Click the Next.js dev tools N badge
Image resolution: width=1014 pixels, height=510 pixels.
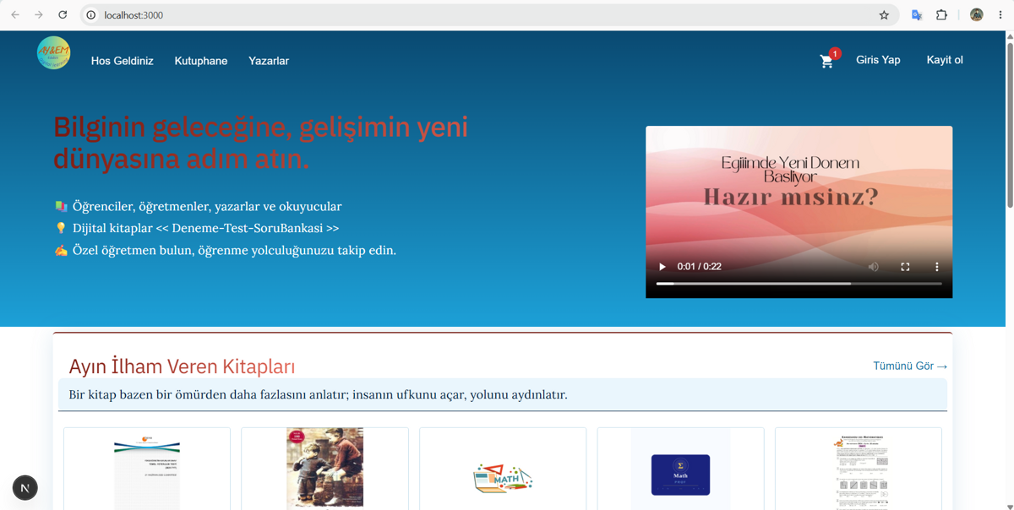tap(25, 487)
